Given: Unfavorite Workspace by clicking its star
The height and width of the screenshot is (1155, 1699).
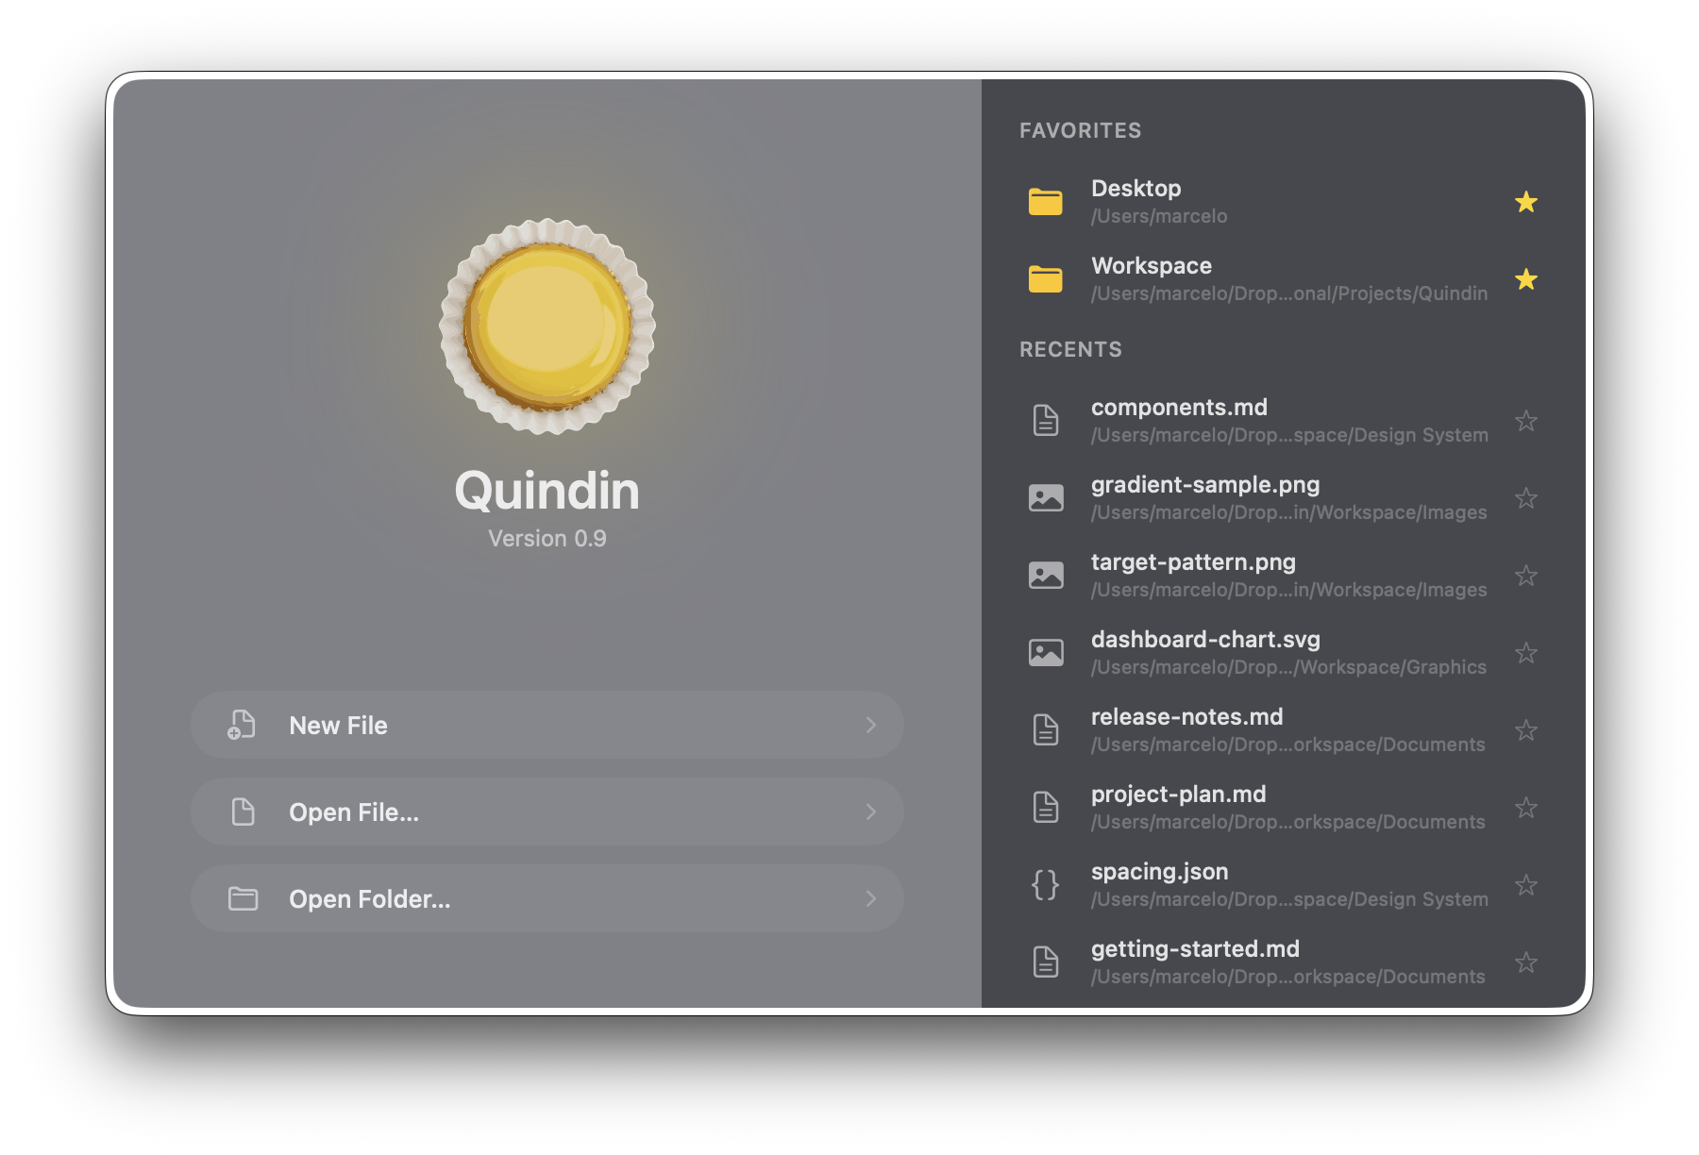Looking at the screenshot, I should [1526, 279].
